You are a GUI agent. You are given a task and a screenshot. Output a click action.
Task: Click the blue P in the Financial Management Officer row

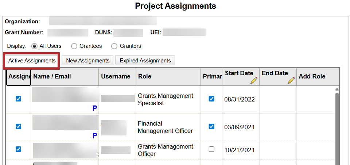[94, 136]
